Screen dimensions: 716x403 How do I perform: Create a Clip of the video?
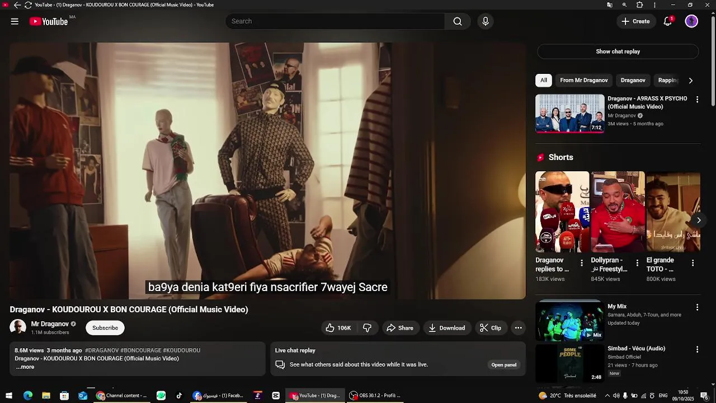(x=491, y=328)
